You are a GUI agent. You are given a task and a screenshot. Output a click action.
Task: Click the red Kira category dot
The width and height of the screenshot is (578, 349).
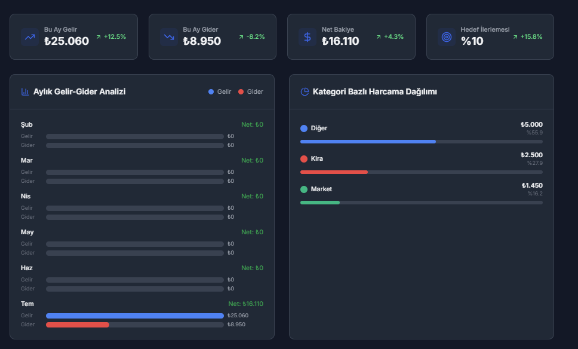pyautogui.click(x=304, y=159)
